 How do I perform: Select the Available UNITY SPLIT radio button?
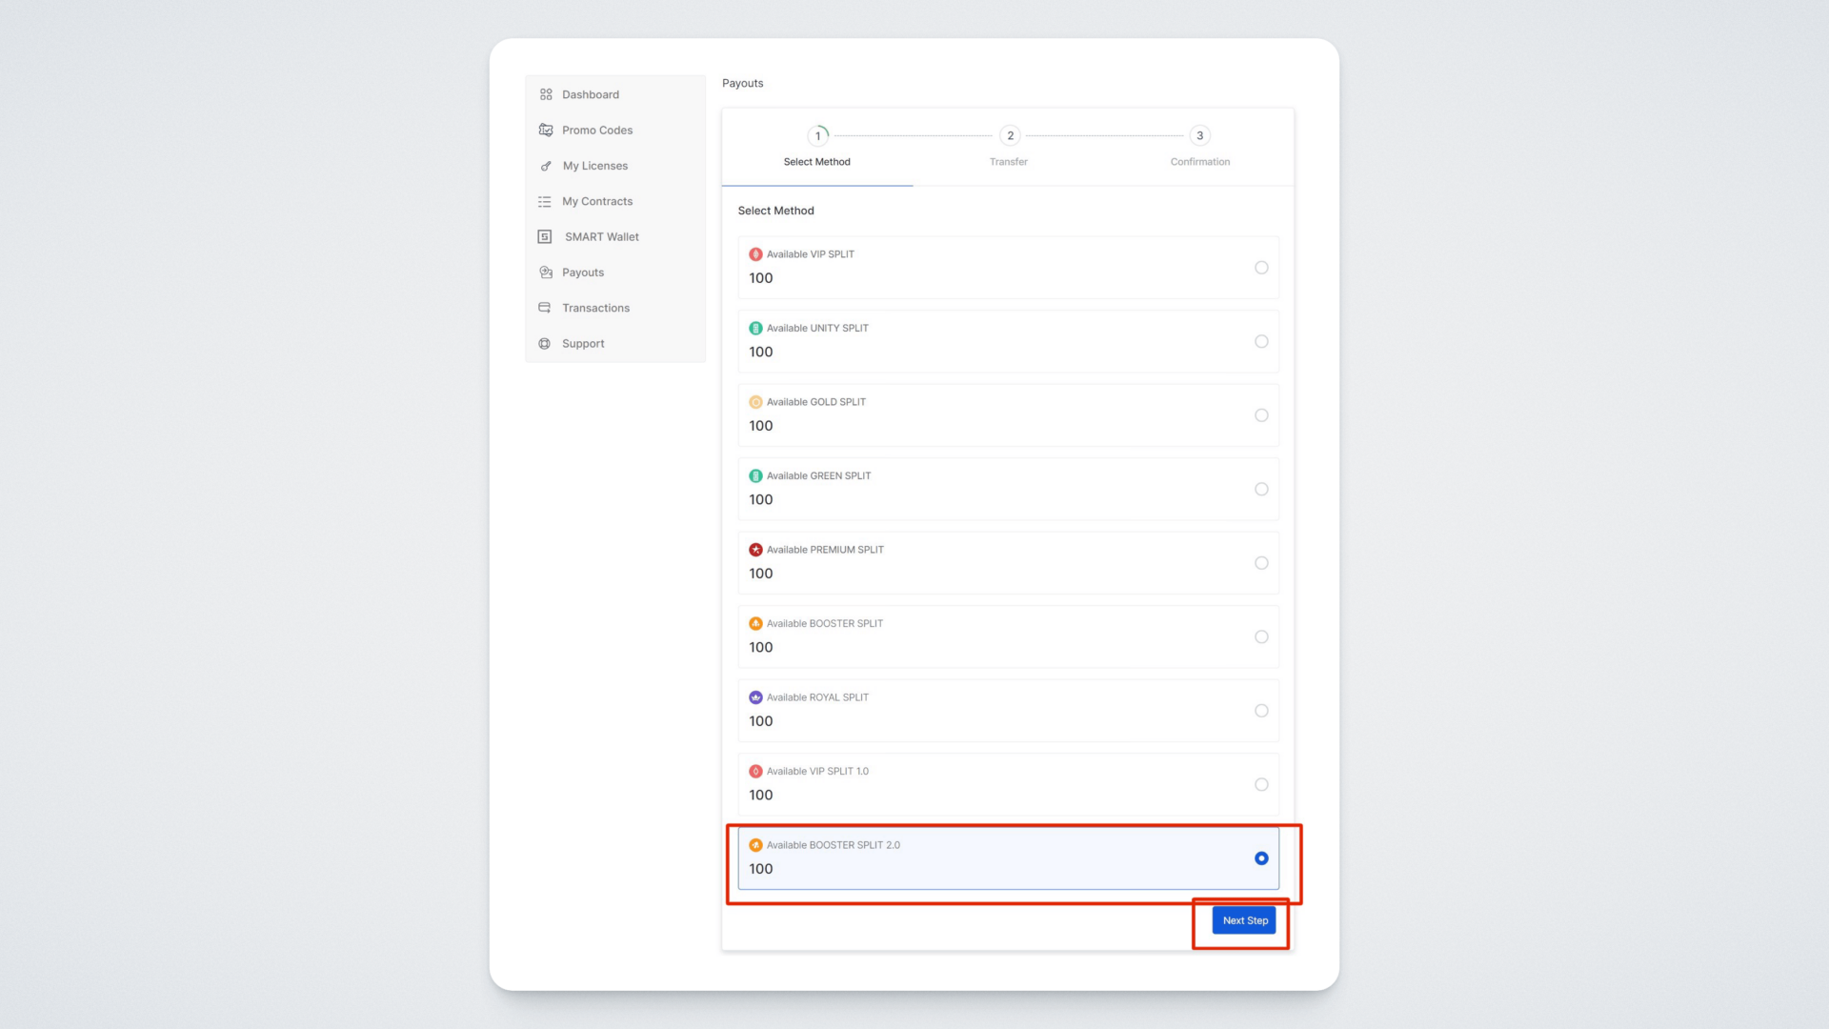[1261, 341]
